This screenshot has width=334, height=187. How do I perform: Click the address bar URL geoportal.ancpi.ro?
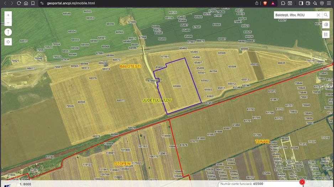coord(71,3)
